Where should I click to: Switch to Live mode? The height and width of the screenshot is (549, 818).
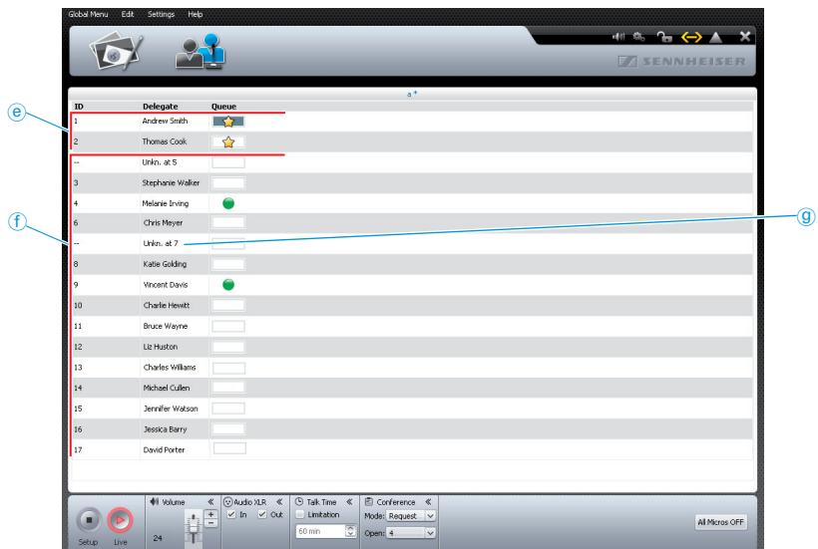tap(120, 520)
